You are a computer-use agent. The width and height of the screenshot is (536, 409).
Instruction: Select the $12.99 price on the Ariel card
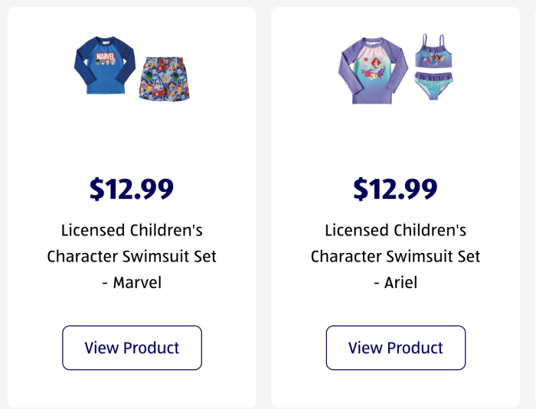[x=396, y=189]
